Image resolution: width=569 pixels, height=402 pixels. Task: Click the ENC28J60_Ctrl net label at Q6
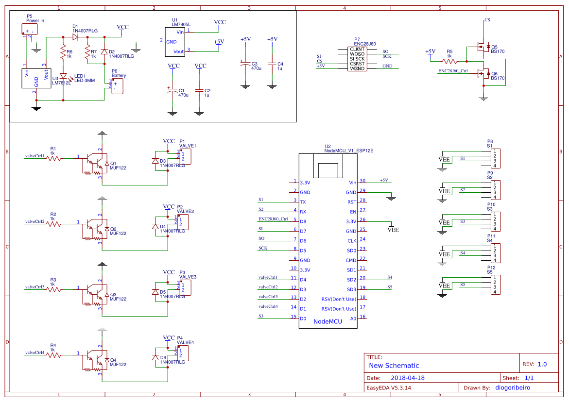453,71
